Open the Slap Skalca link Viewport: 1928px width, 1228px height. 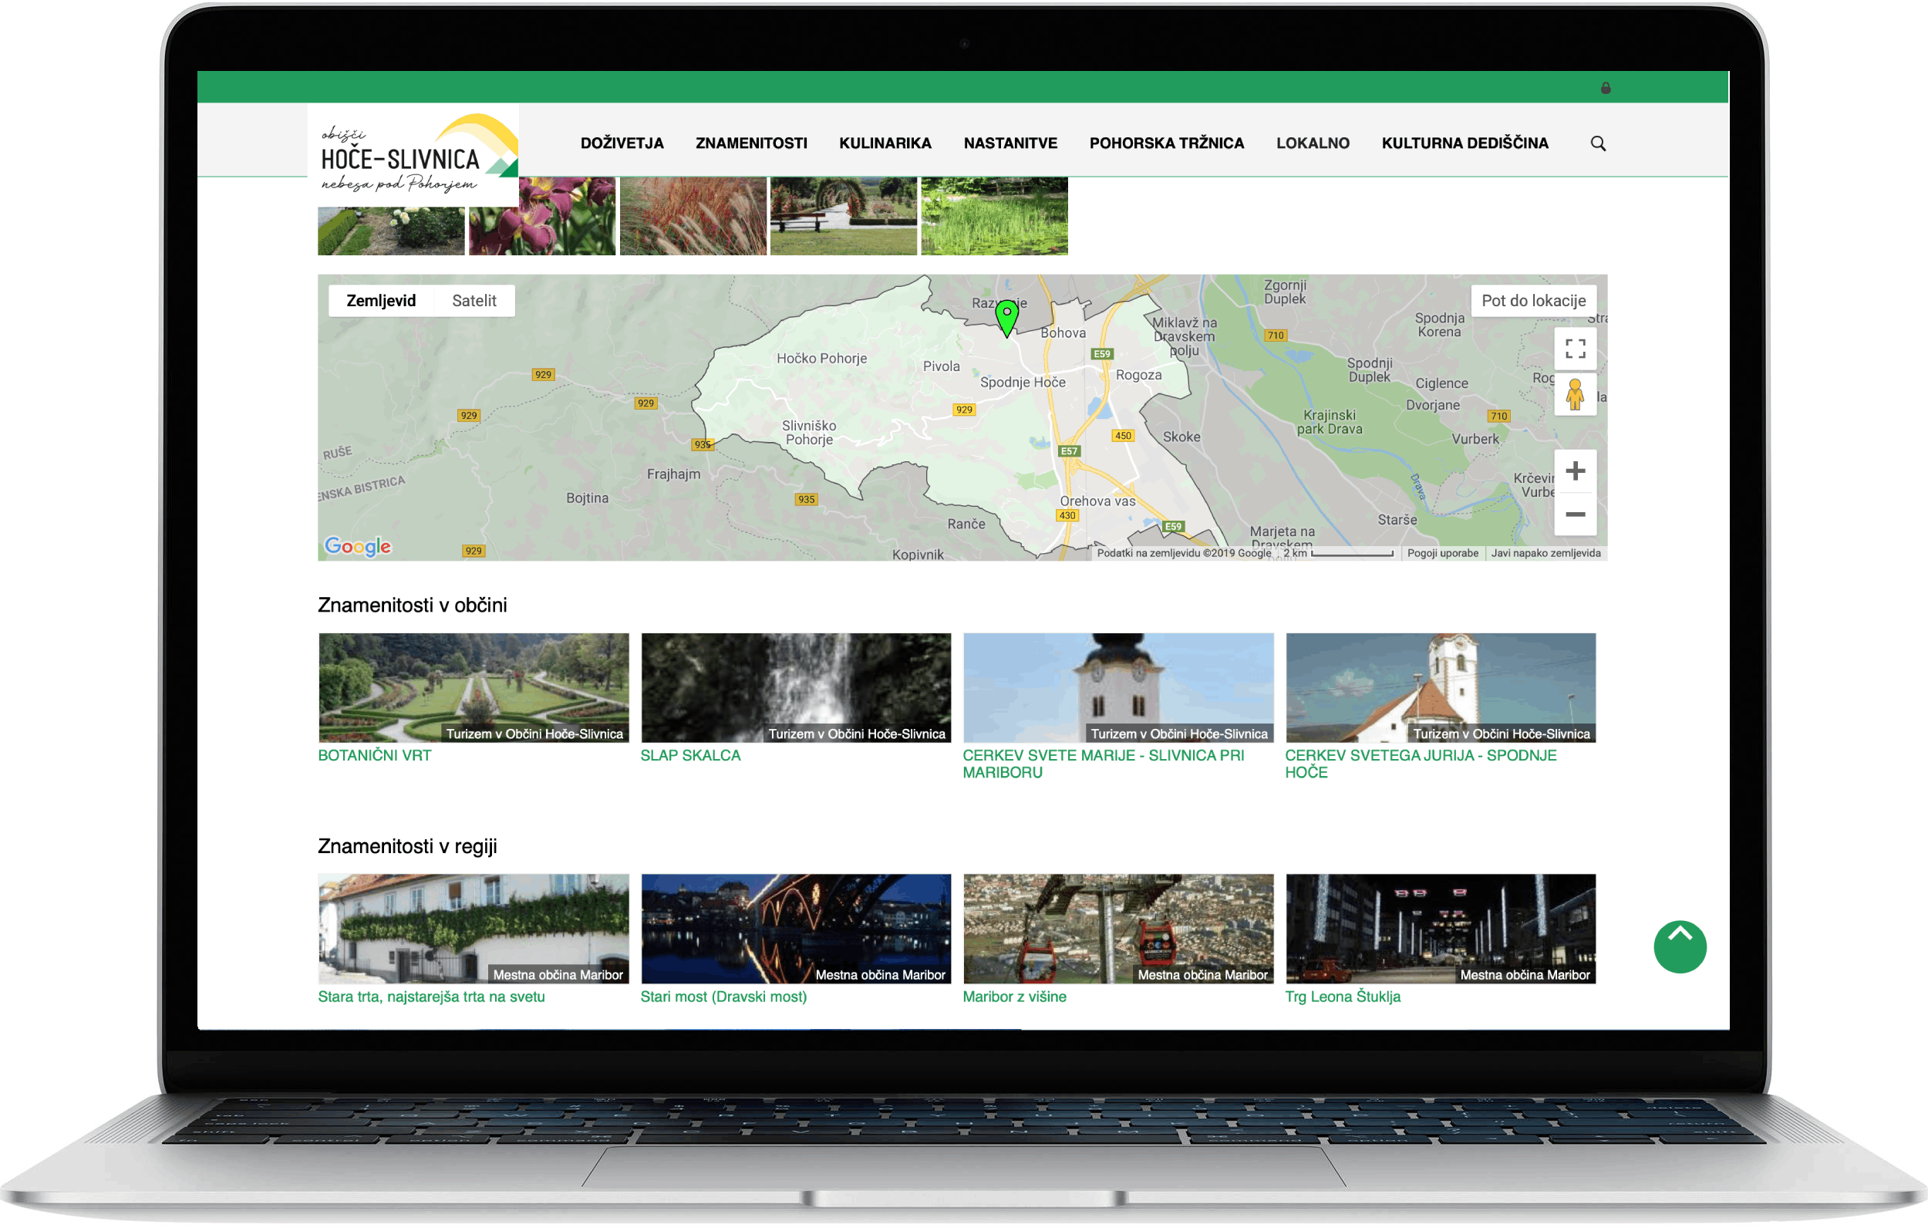[690, 755]
